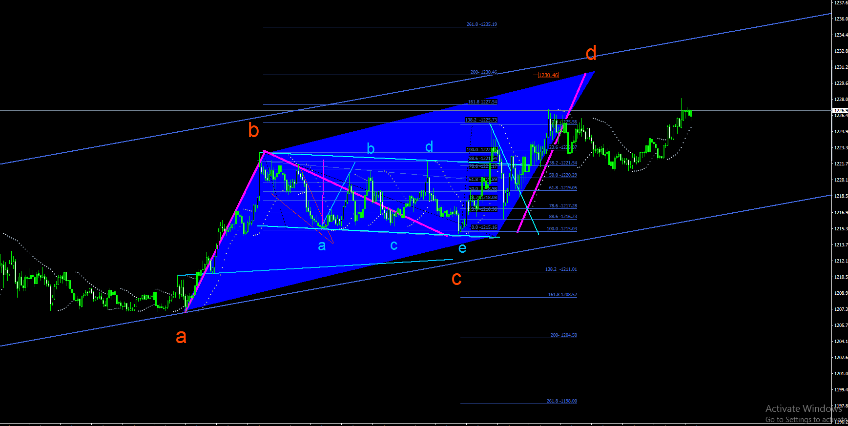
Task: Click the red boxed 1230.46 price label
Action: tap(548, 75)
